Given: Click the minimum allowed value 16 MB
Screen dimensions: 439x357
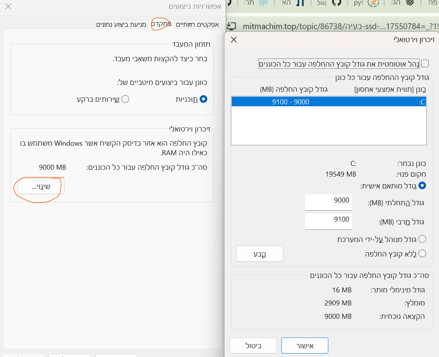Looking at the screenshot, I should click(342, 290).
